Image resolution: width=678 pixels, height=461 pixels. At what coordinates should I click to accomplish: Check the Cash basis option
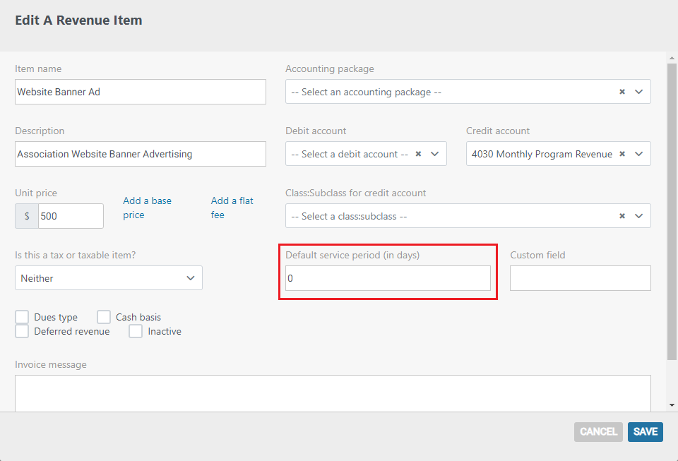(104, 317)
